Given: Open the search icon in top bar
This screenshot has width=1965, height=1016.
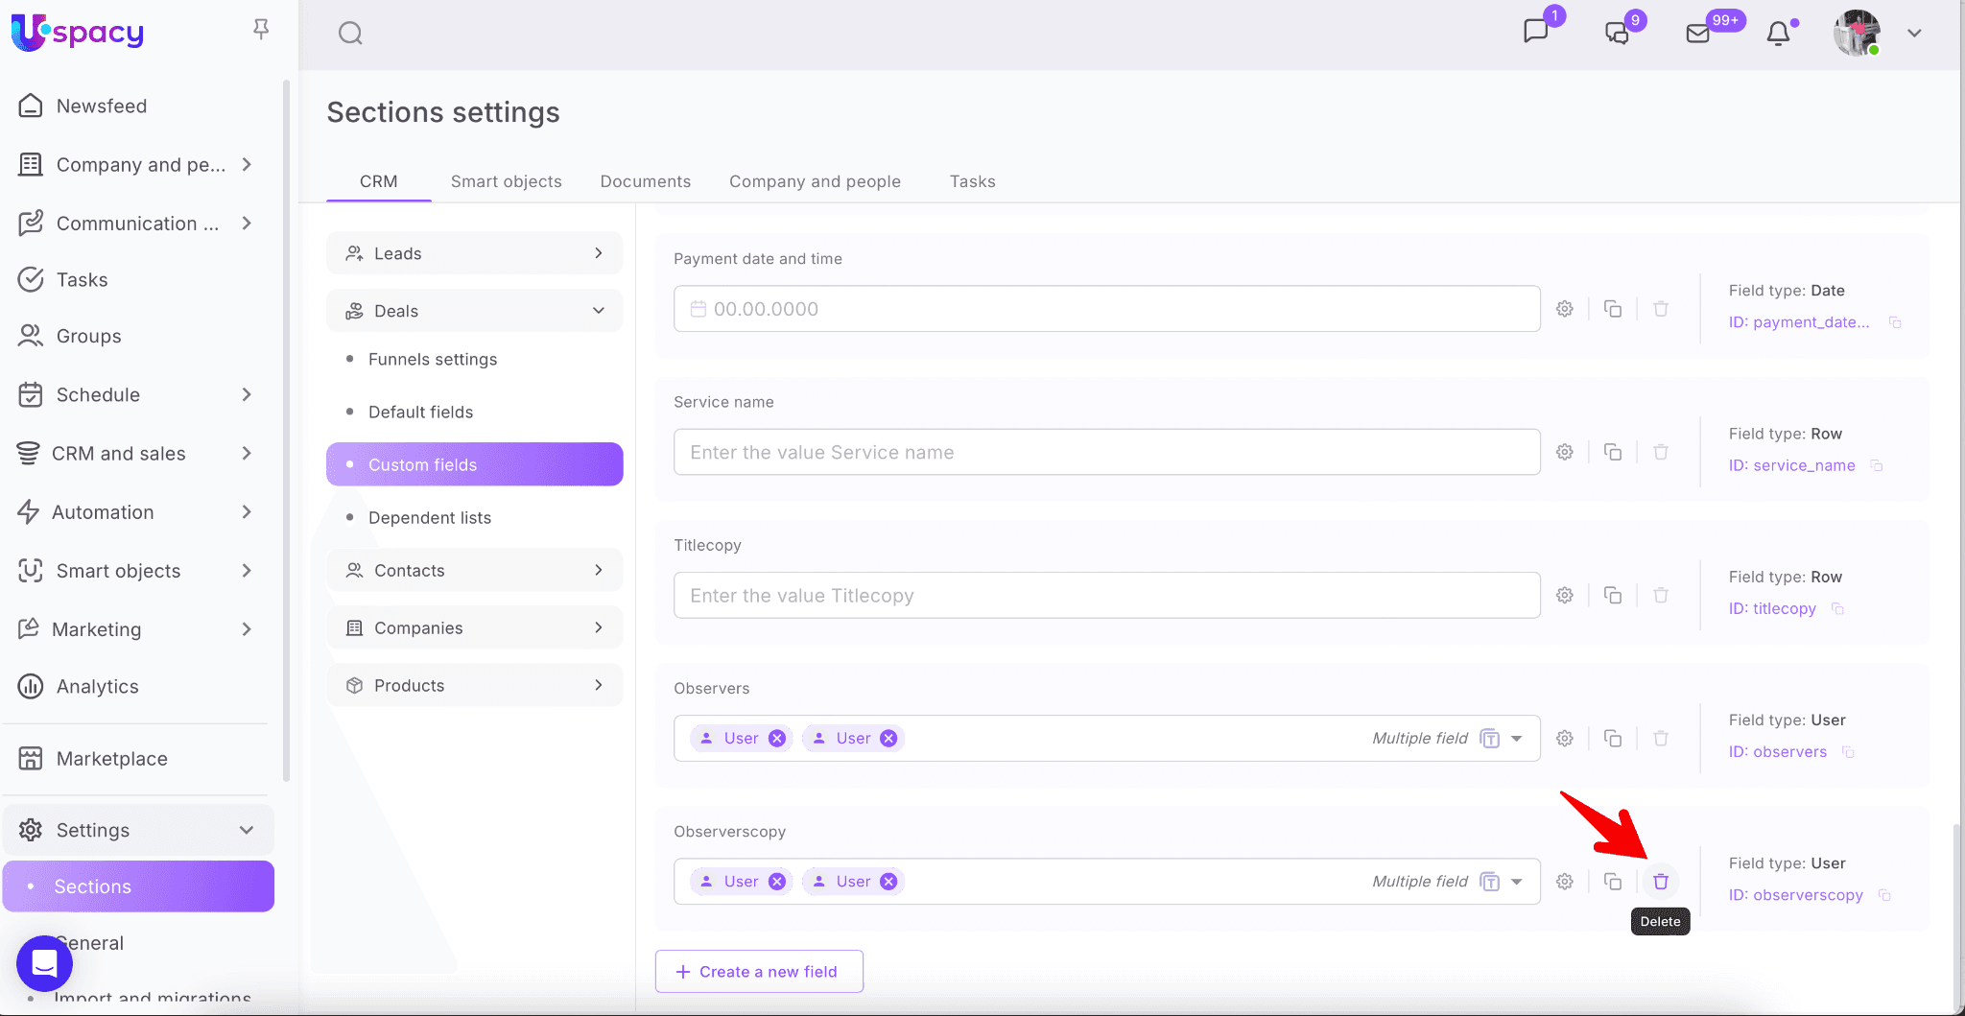Looking at the screenshot, I should tap(350, 34).
